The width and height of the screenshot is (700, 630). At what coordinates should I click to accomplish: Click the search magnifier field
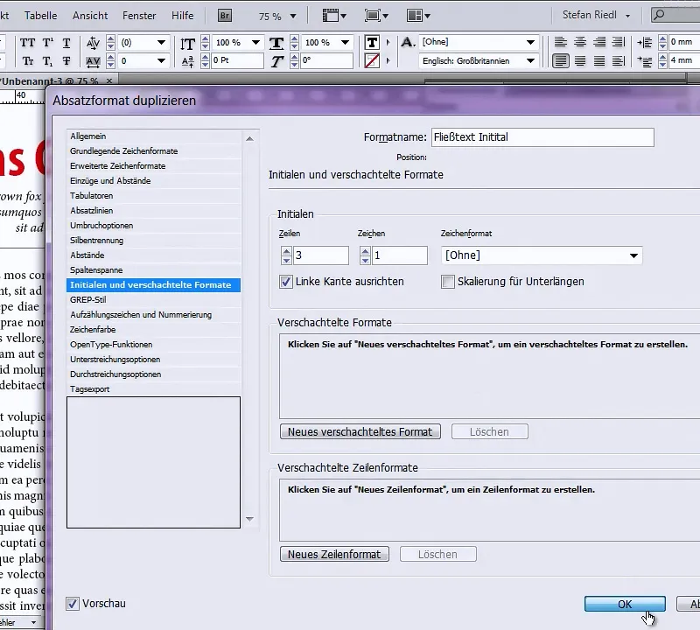pos(675,15)
